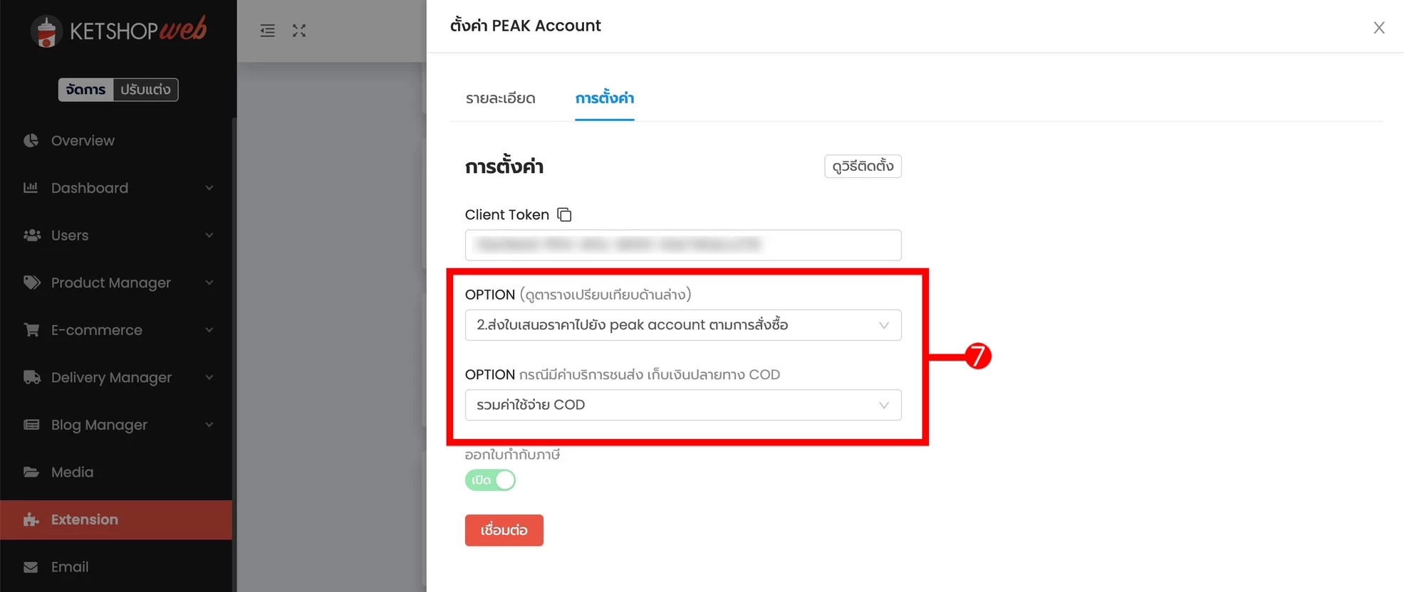Click the KETSHOPweb logo
This screenshot has width=1404, height=592.
119,31
